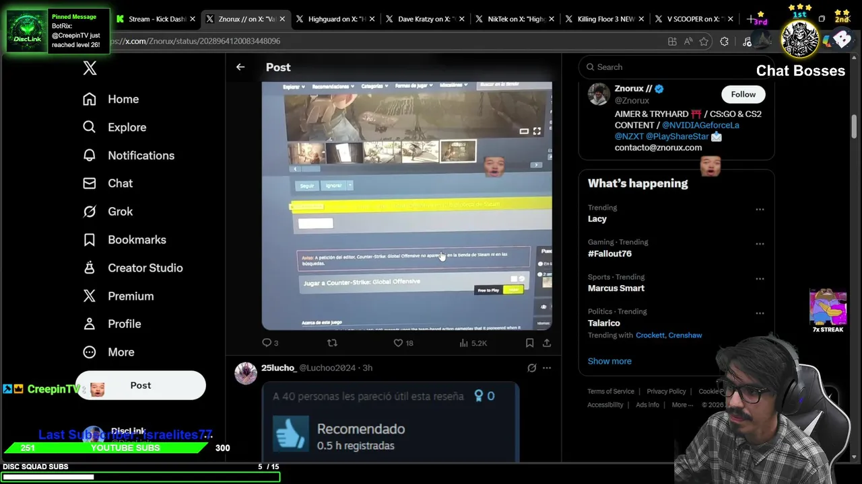Reply to the post with 3 comments

[x=269, y=343]
